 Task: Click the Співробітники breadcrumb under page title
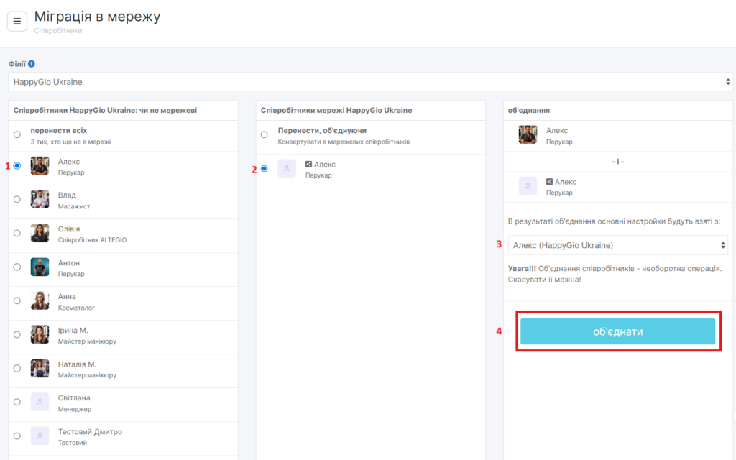coord(58,31)
